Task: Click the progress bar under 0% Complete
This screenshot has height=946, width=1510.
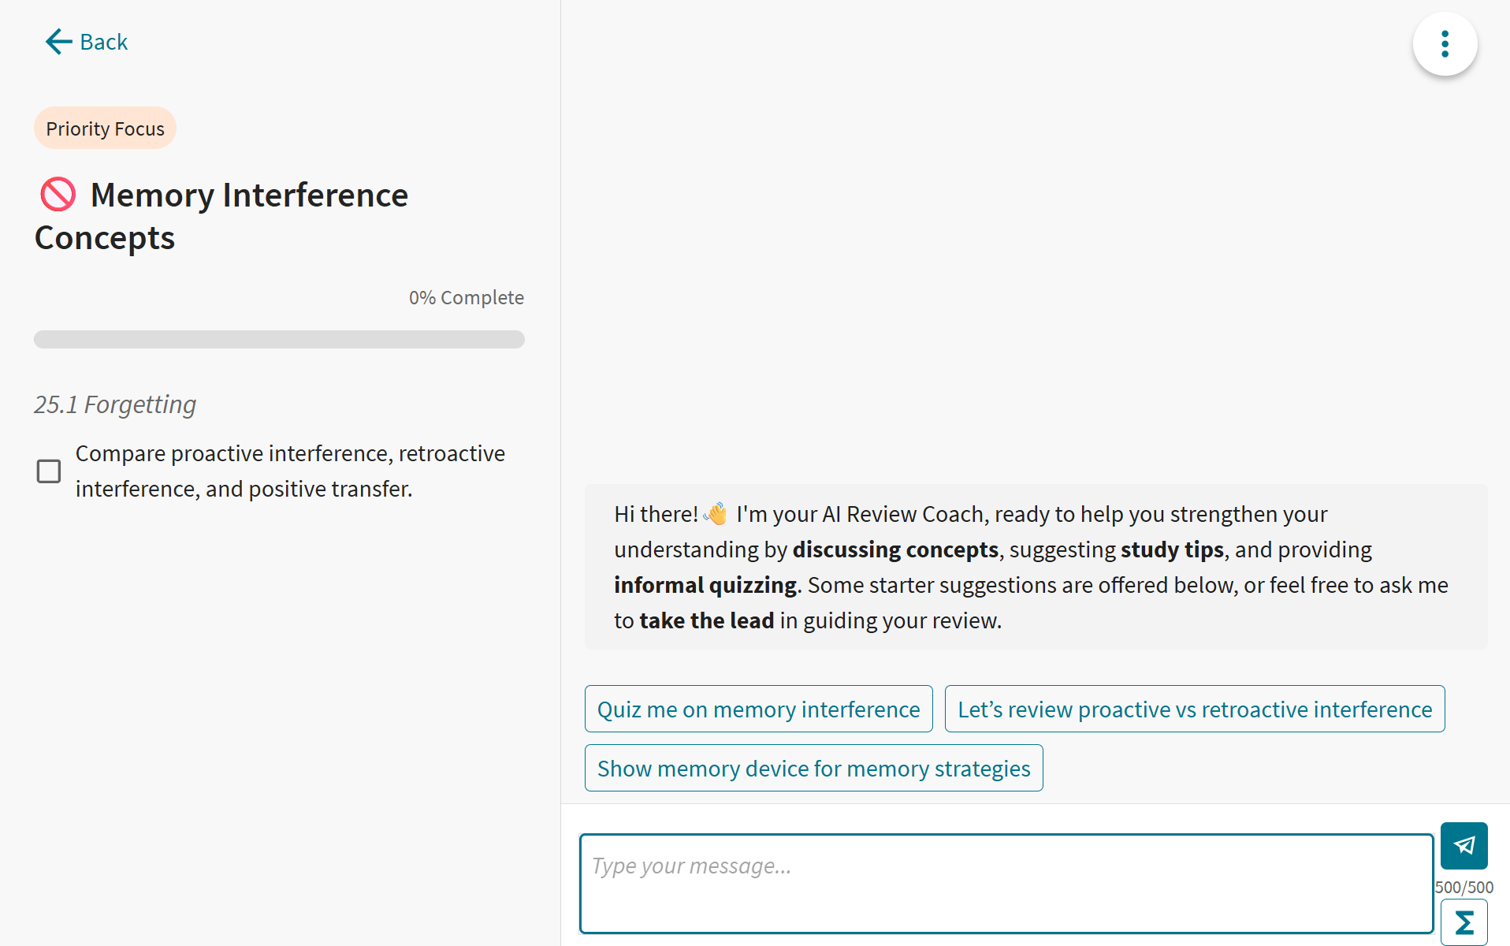Action: point(279,339)
